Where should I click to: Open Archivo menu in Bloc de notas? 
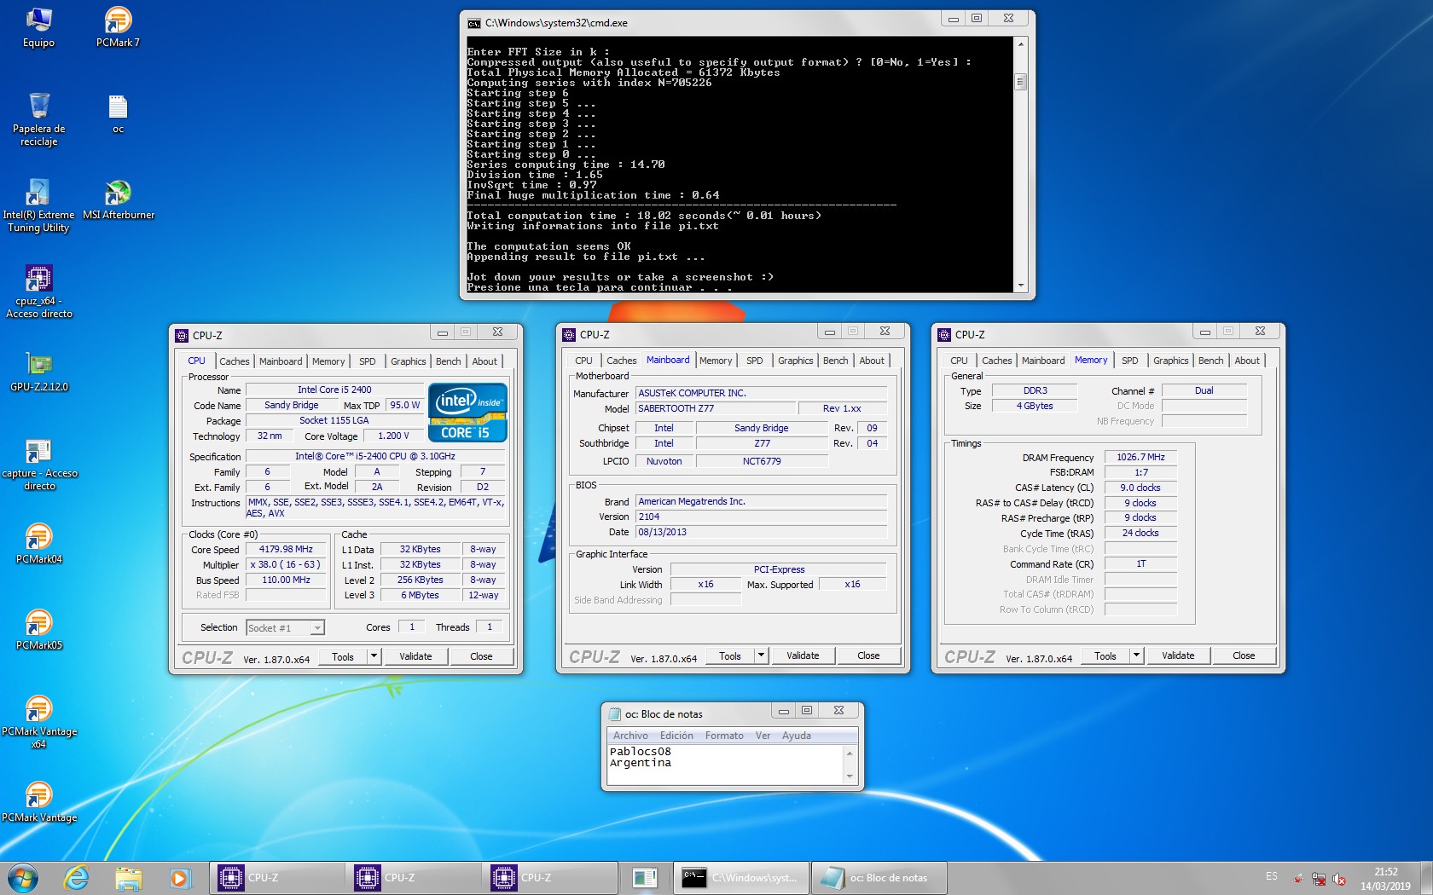coord(630,736)
